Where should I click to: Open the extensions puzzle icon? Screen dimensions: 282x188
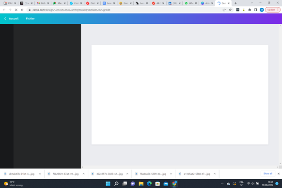(250, 10)
